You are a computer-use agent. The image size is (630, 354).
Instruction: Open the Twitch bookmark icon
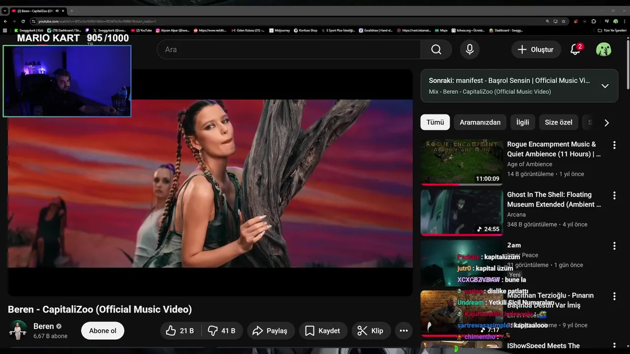tap(88, 30)
